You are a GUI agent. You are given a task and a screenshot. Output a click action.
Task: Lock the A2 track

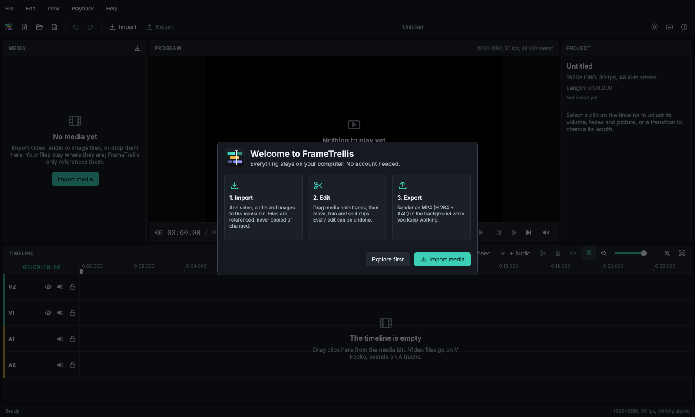point(73,365)
